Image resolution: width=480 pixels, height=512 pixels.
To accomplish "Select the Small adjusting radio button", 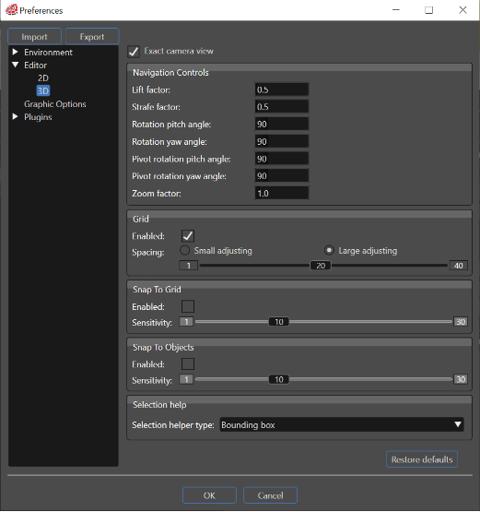I will click(x=184, y=250).
